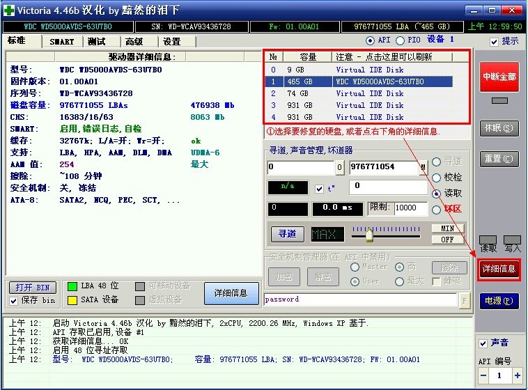Select disk 3 931 GB Virtual IDE Disk
The image size is (528, 390).
(359, 105)
